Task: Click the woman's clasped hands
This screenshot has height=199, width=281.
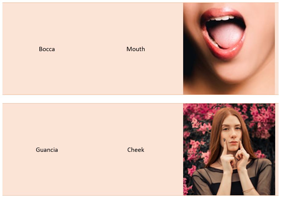Action: (x=235, y=158)
